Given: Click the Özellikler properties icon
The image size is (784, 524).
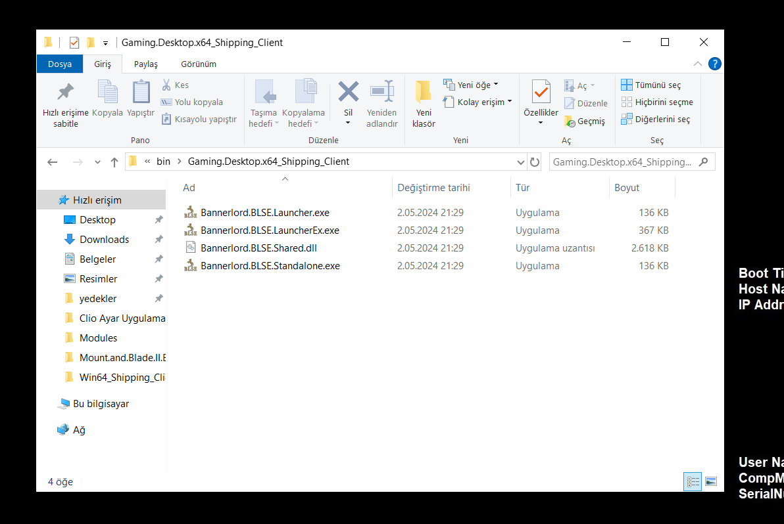Looking at the screenshot, I should click(541, 92).
